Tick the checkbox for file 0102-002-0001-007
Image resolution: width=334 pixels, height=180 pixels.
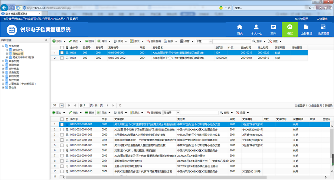pos(62,156)
